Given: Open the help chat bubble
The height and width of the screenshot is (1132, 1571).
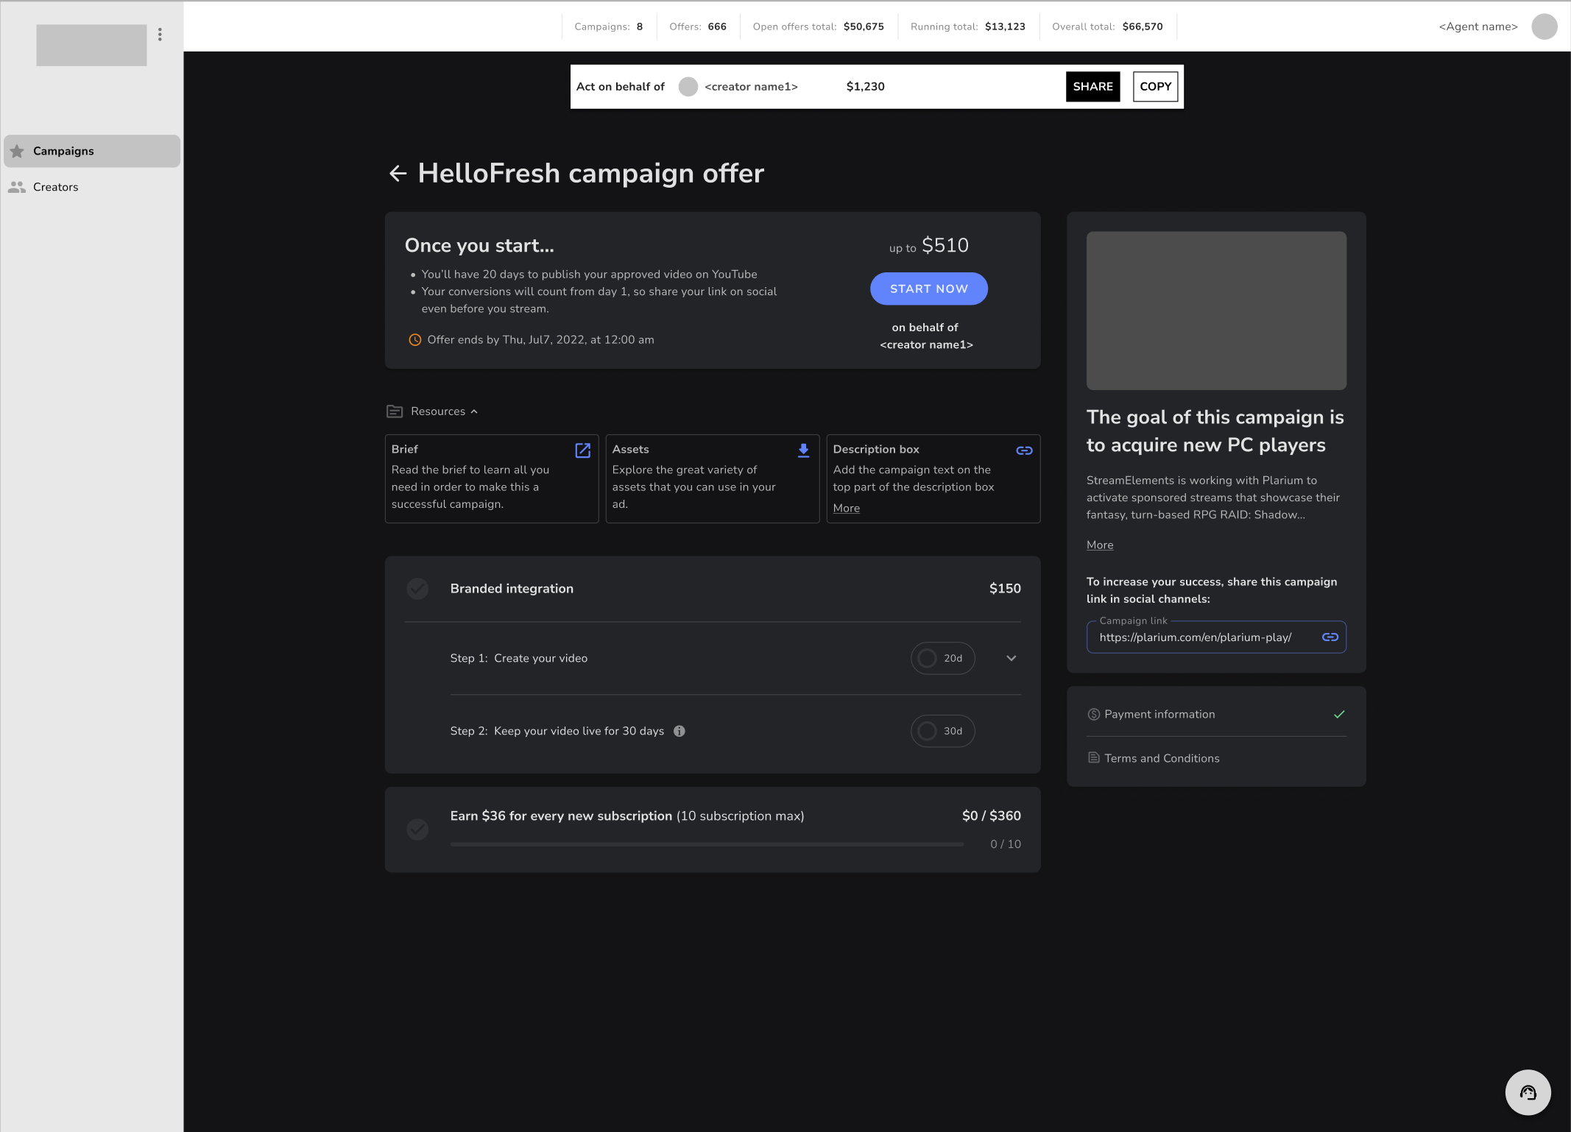Looking at the screenshot, I should pyautogui.click(x=1528, y=1092).
